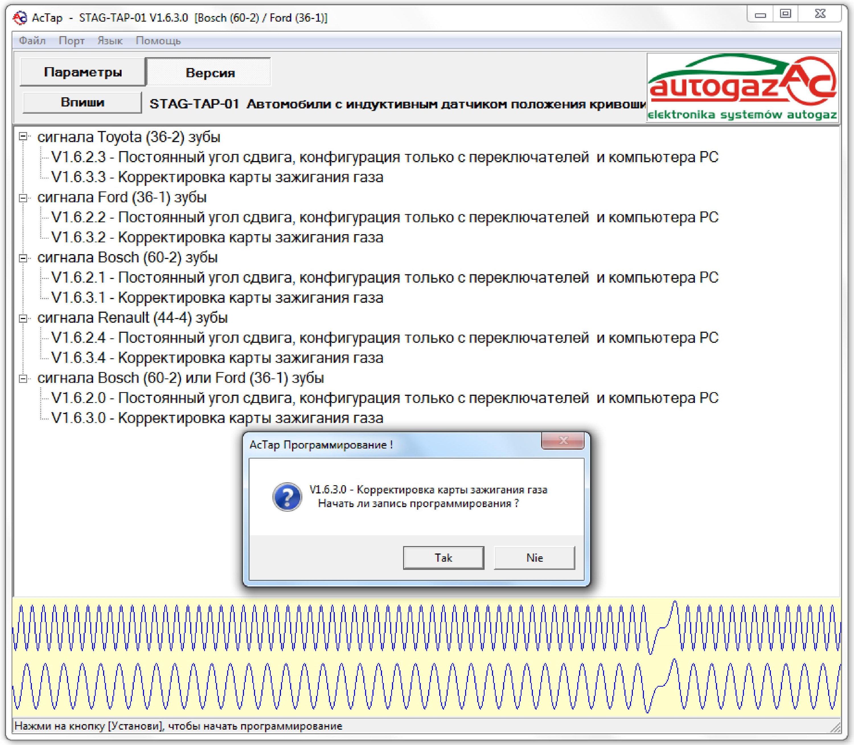
Task: Select V1.6.2.1 Постоянный угол сдвига row
Action: tap(385, 277)
